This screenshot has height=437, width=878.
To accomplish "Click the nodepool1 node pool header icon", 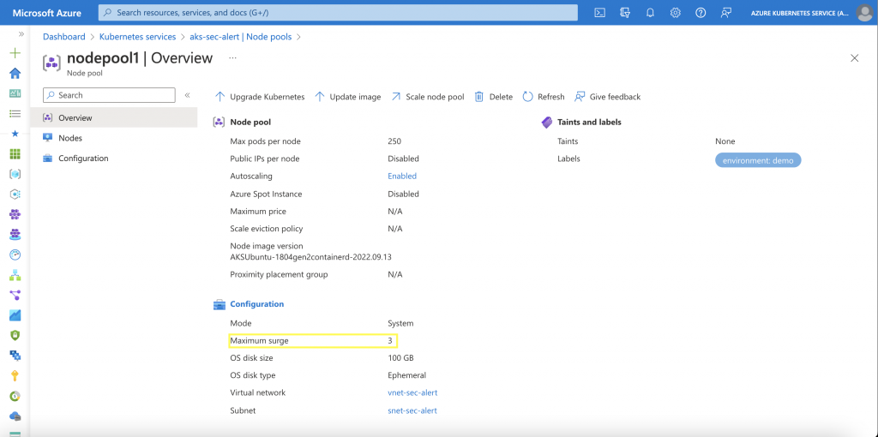I will 52,63.
